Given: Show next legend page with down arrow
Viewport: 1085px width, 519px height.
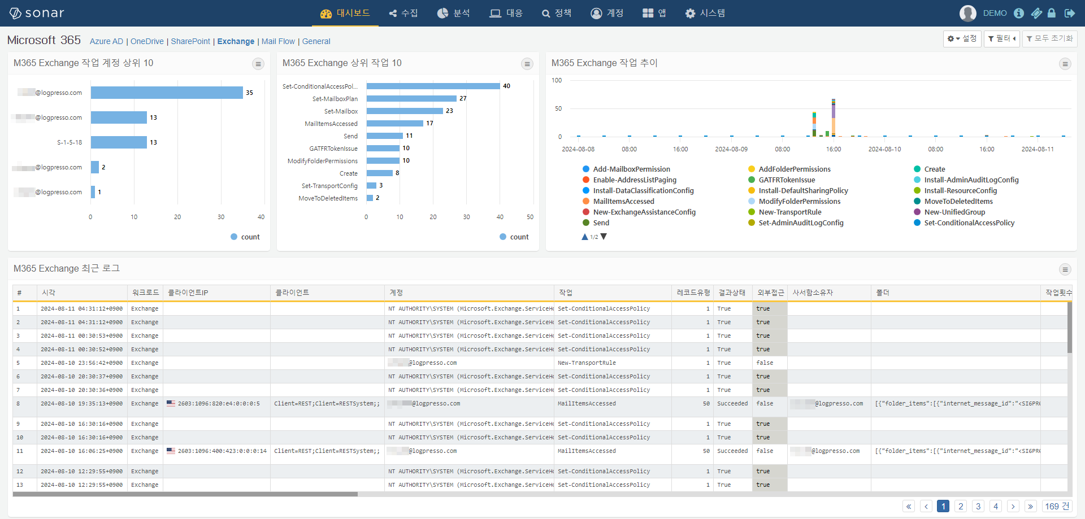Looking at the screenshot, I should [x=604, y=237].
